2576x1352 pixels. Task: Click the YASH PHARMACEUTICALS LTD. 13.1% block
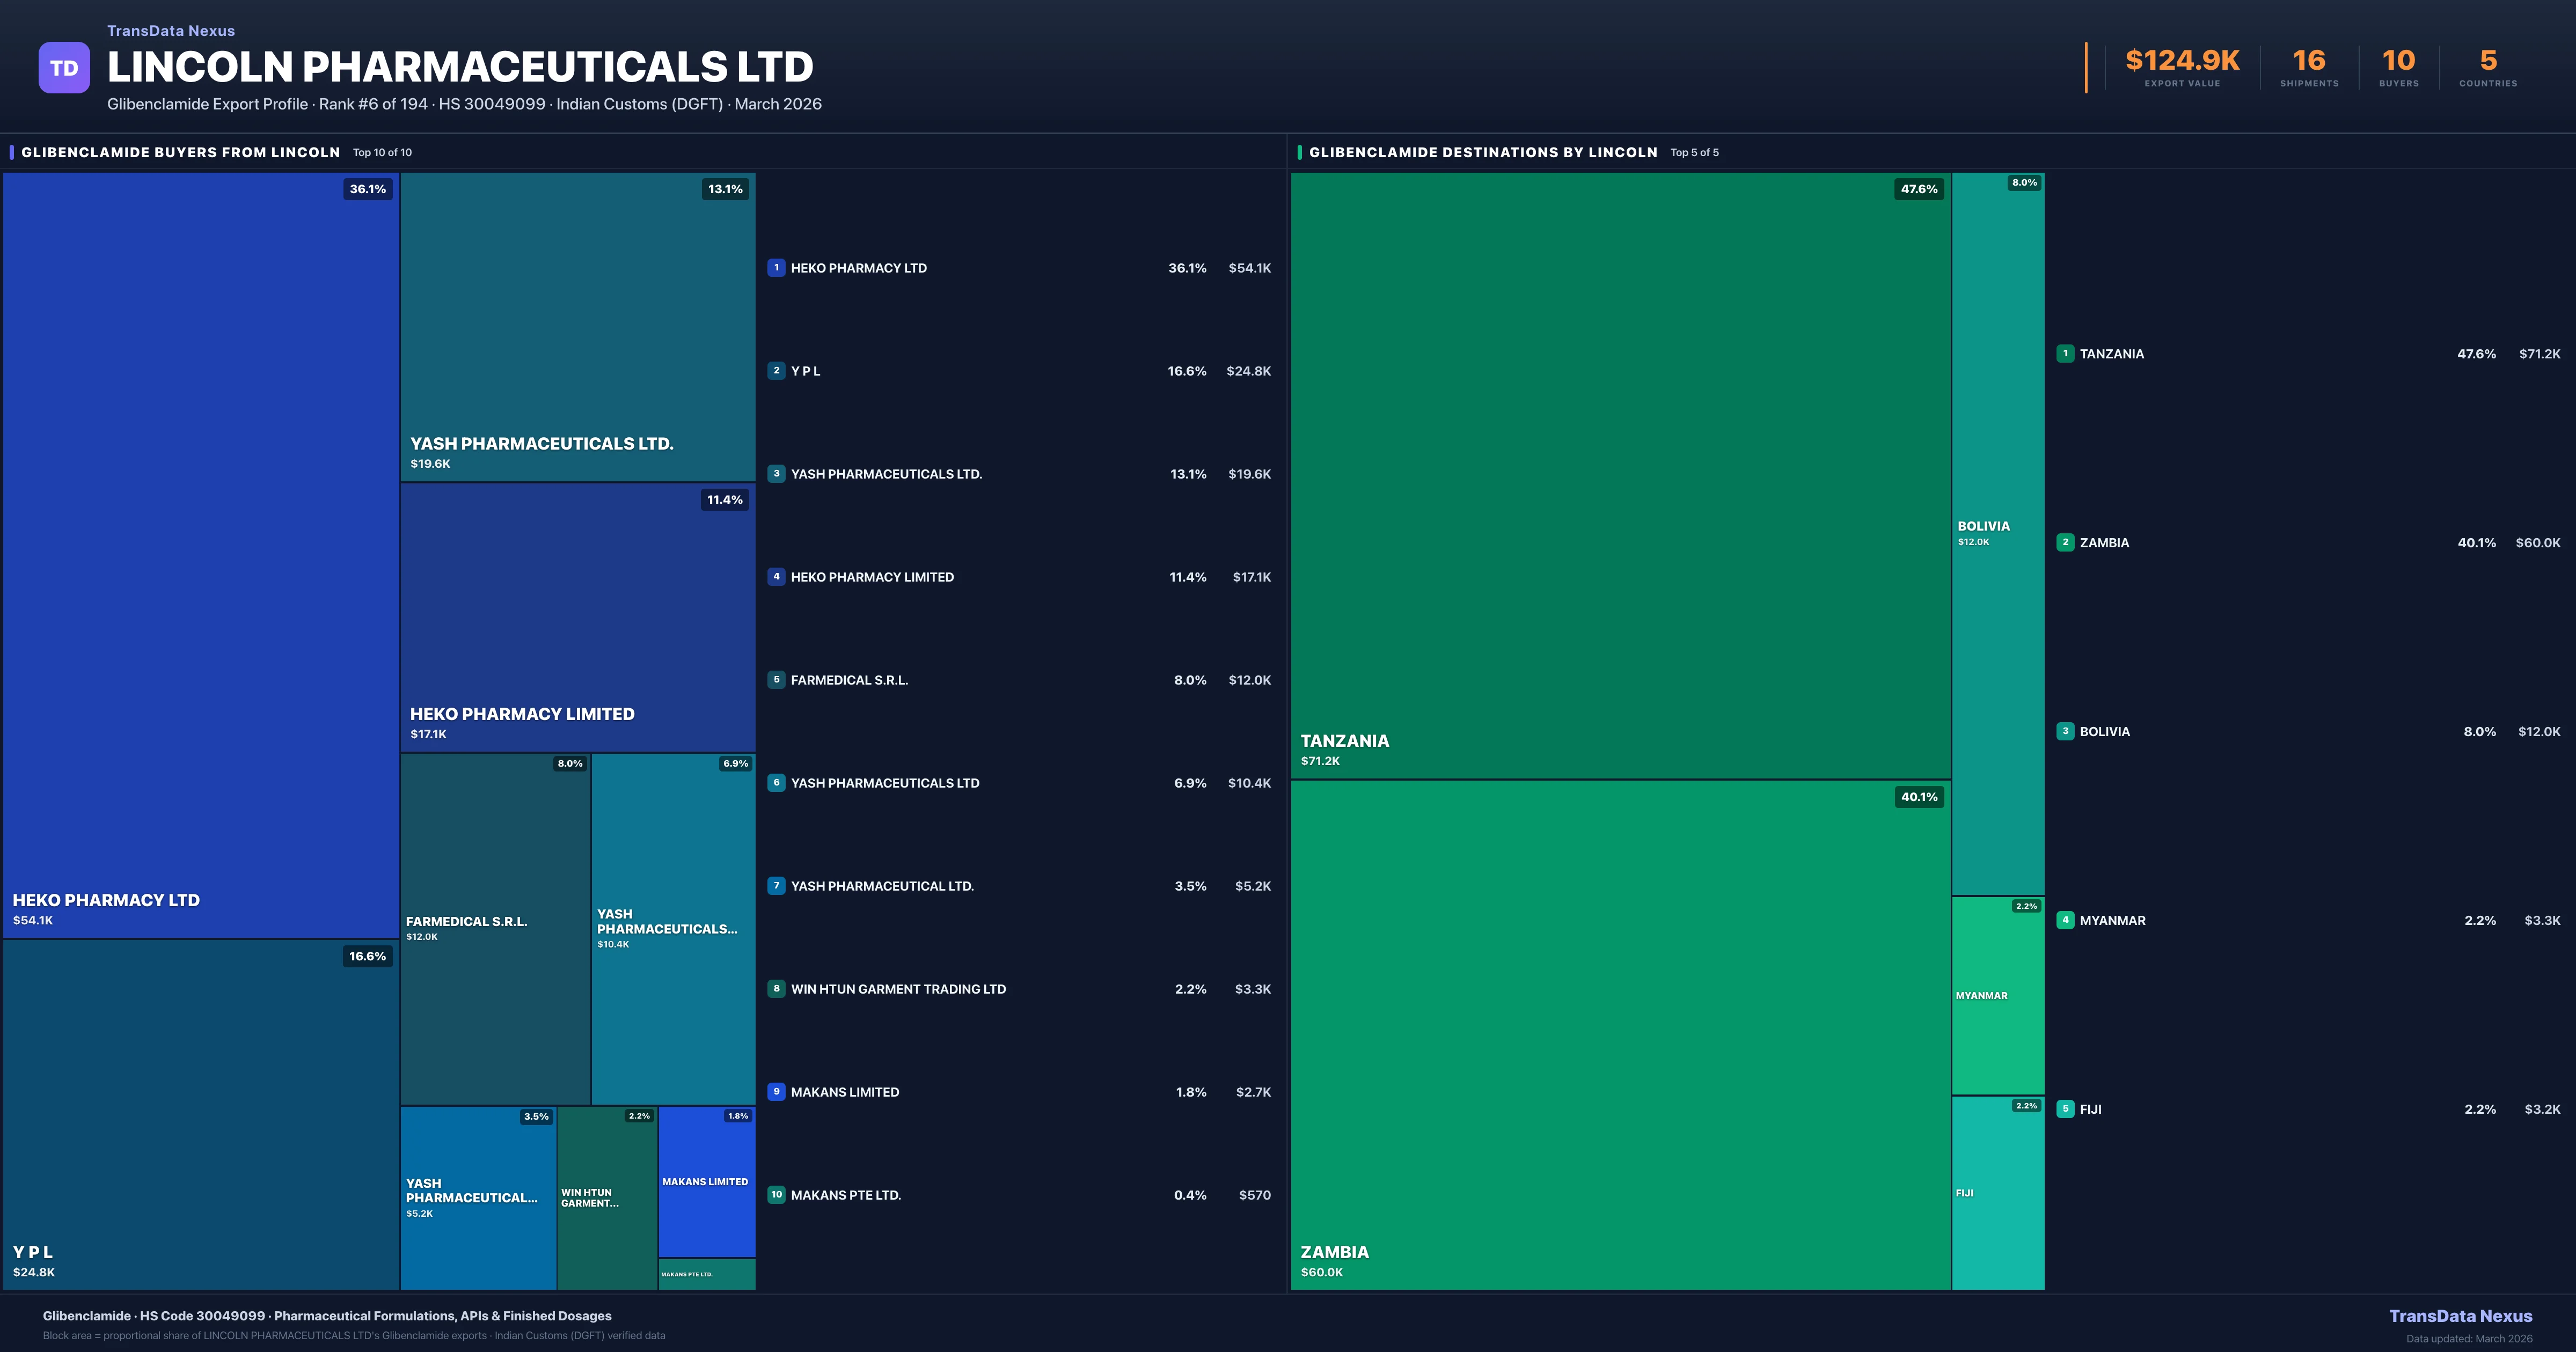click(x=577, y=327)
